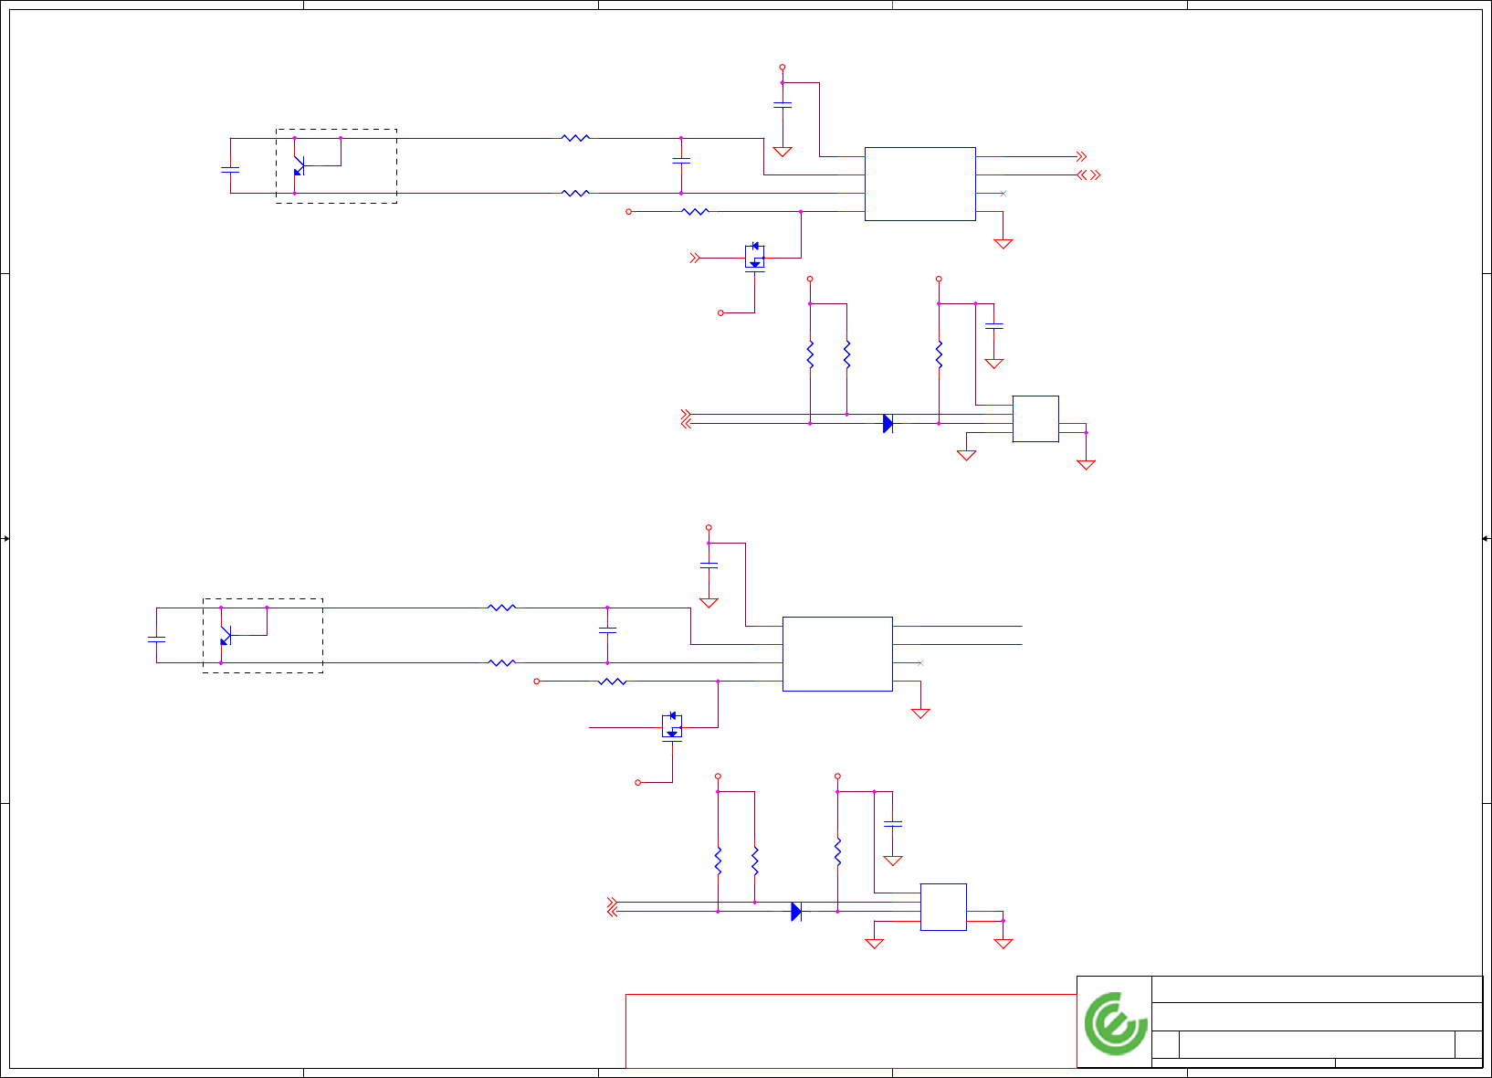Click the bidirectional off-sheet port right of the upper IC
This screenshot has height=1078, width=1492.
(1089, 175)
